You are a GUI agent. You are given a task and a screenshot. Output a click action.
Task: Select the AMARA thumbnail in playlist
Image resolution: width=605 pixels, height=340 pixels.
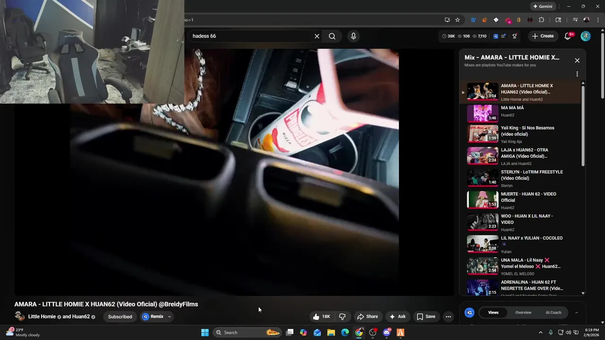pos(483,92)
